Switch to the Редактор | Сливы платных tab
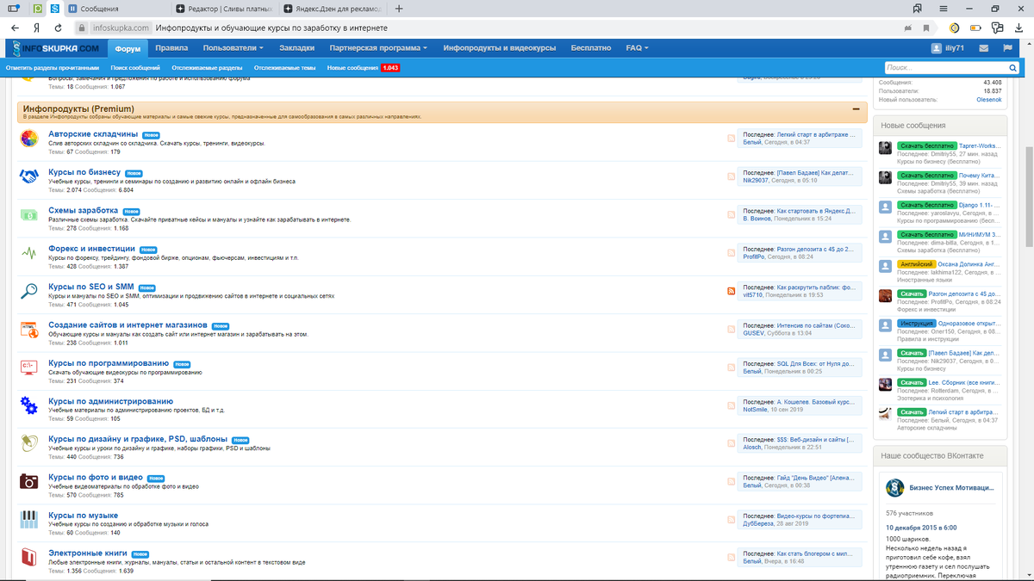 click(224, 9)
